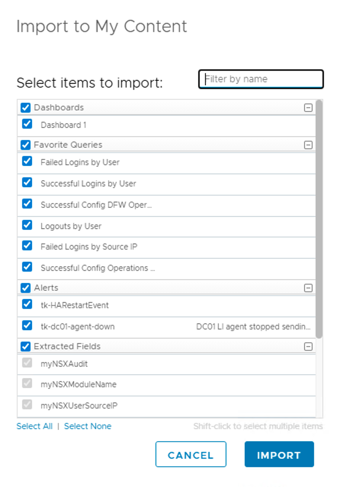
Task: Uncheck Successful Logins by User
Action: point(27,183)
